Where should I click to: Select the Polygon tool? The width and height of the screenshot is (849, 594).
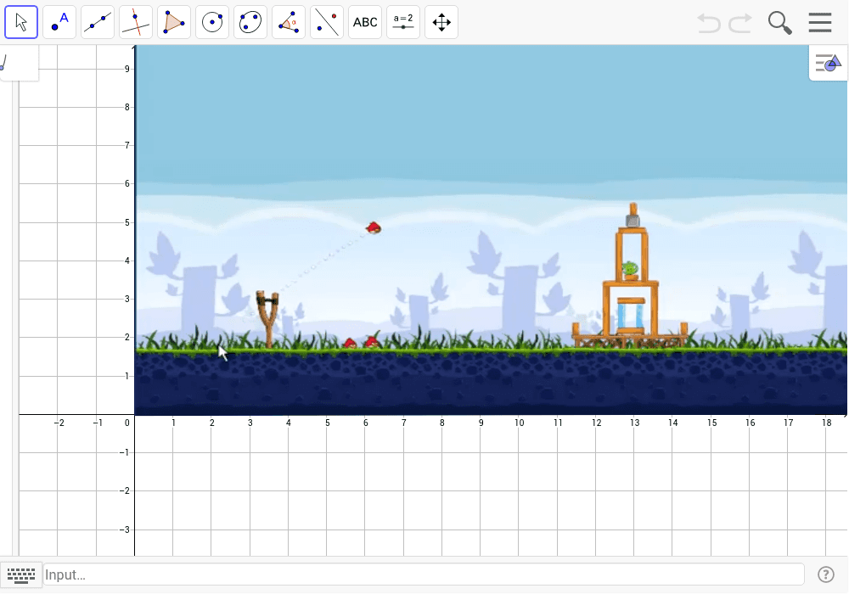(x=174, y=22)
